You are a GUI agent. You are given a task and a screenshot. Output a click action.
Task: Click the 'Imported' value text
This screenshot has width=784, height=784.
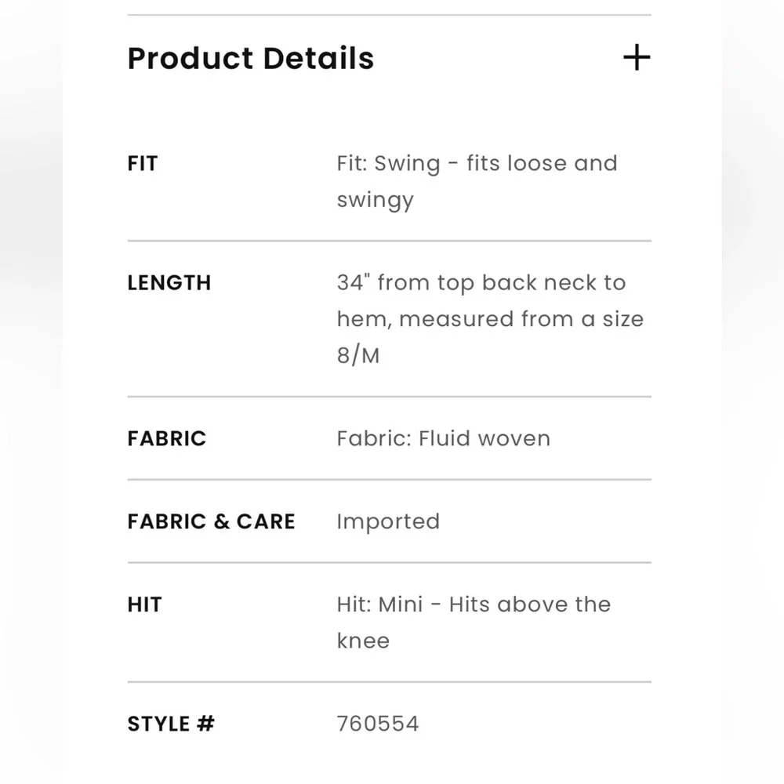(388, 521)
